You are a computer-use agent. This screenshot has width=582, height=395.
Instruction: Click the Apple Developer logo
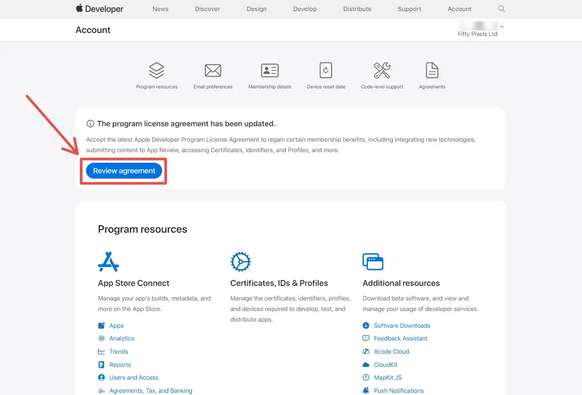100,9
